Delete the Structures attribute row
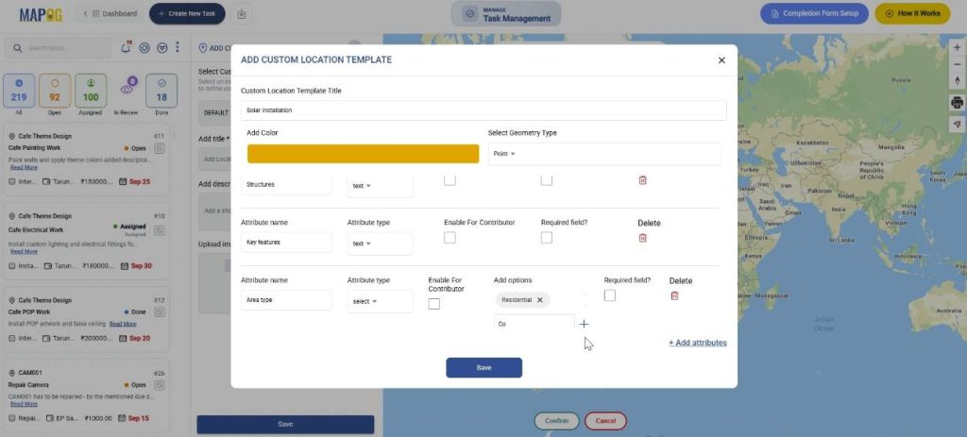This screenshot has width=967, height=437. [642, 180]
